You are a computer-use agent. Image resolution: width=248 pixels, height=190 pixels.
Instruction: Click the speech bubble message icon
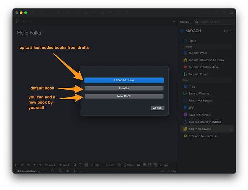144,165
